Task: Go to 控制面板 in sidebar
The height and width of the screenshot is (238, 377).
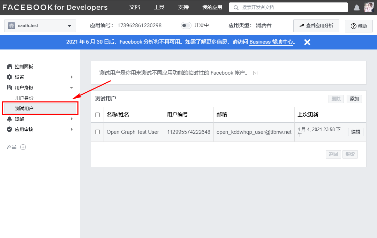Action: pos(24,67)
